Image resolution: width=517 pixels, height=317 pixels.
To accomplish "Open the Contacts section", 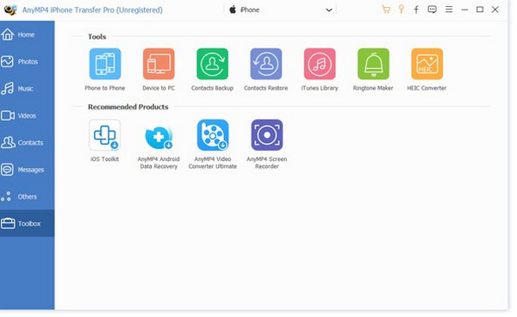I will tap(27, 143).
